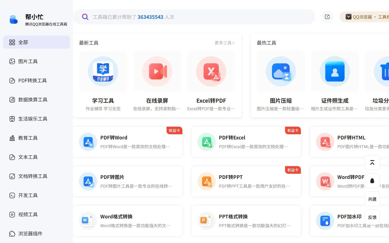Open the 学习工具 study tool
Screen dimensions: 389x243
[x=103, y=71]
